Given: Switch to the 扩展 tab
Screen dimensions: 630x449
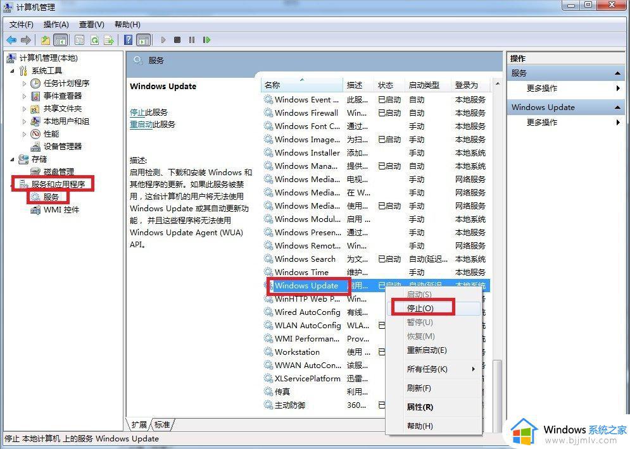Looking at the screenshot, I should tap(139, 424).
